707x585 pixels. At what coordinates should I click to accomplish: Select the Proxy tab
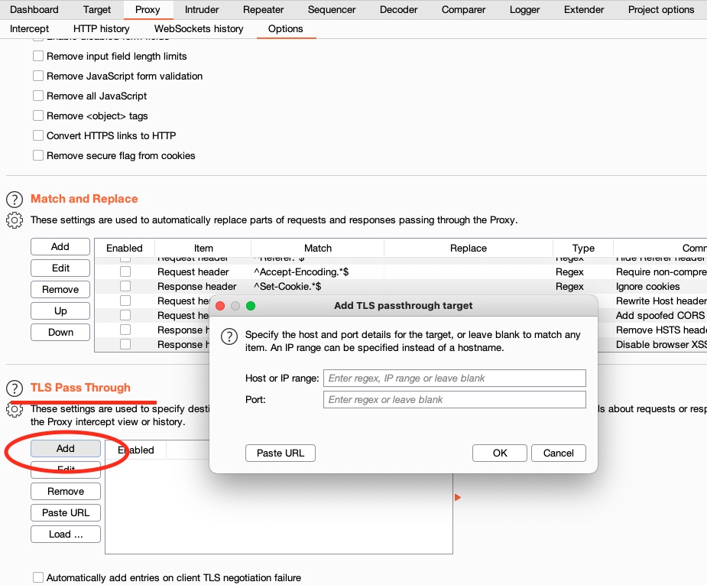pos(148,9)
